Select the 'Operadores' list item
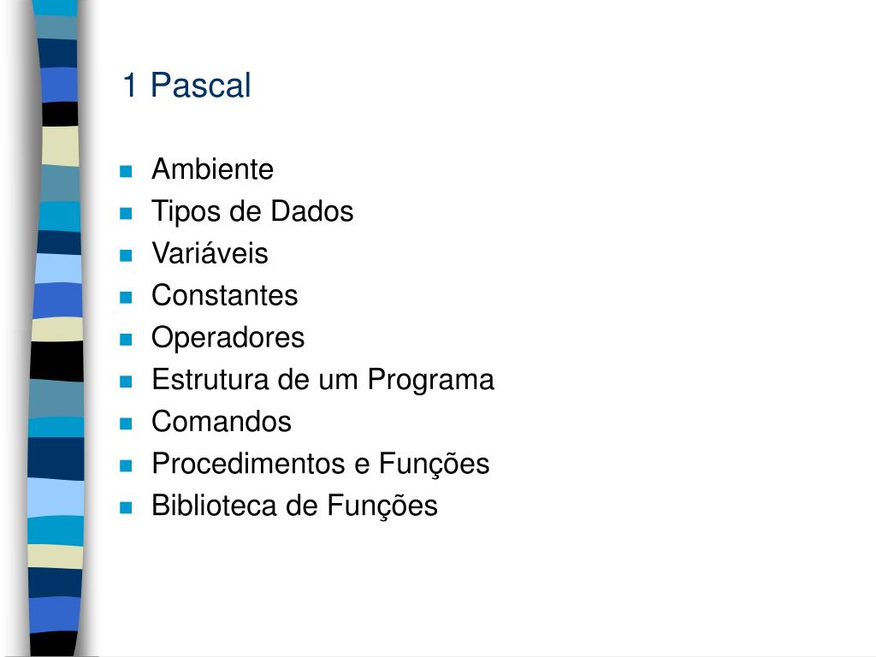Image resolution: width=876 pixels, height=657 pixels. coord(228,338)
